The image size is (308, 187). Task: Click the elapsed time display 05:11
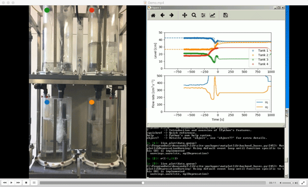point(273,183)
